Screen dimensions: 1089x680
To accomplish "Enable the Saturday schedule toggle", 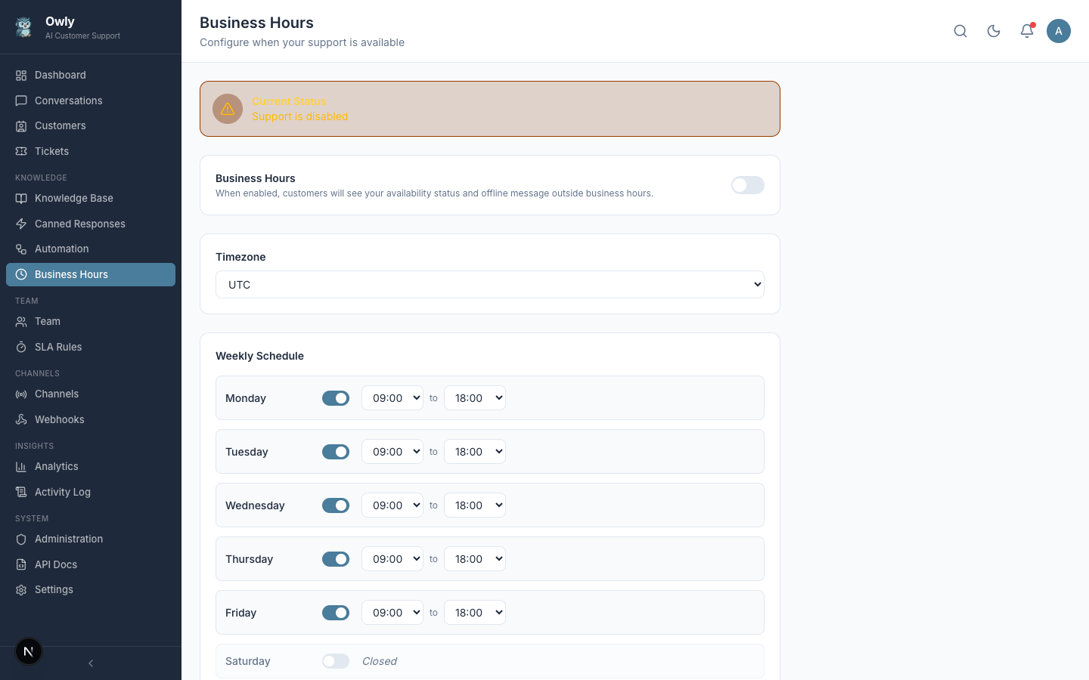I will 336,661.
